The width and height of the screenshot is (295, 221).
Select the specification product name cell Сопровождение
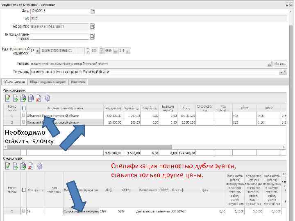pos(82,211)
